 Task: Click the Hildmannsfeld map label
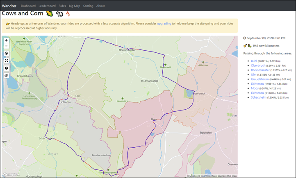(150, 81)
